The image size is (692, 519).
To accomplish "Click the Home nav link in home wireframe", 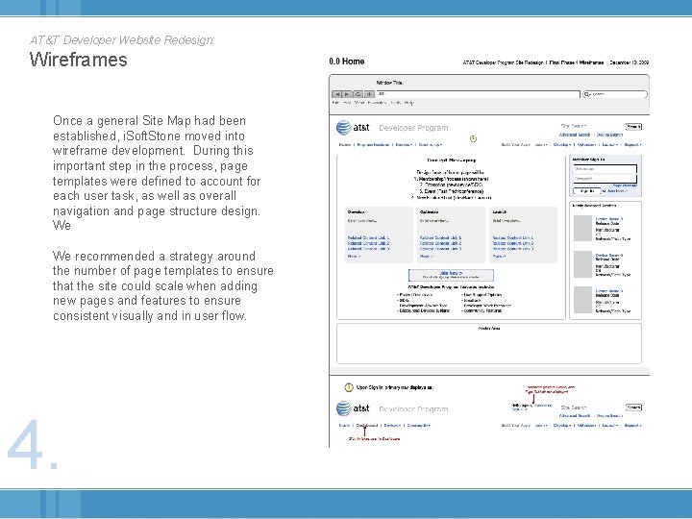I will click(x=345, y=145).
